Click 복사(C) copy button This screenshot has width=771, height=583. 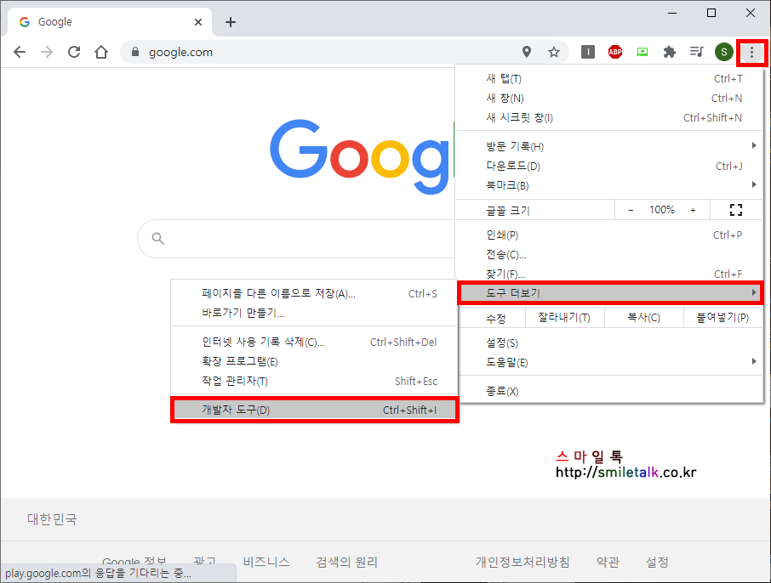coord(643,318)
